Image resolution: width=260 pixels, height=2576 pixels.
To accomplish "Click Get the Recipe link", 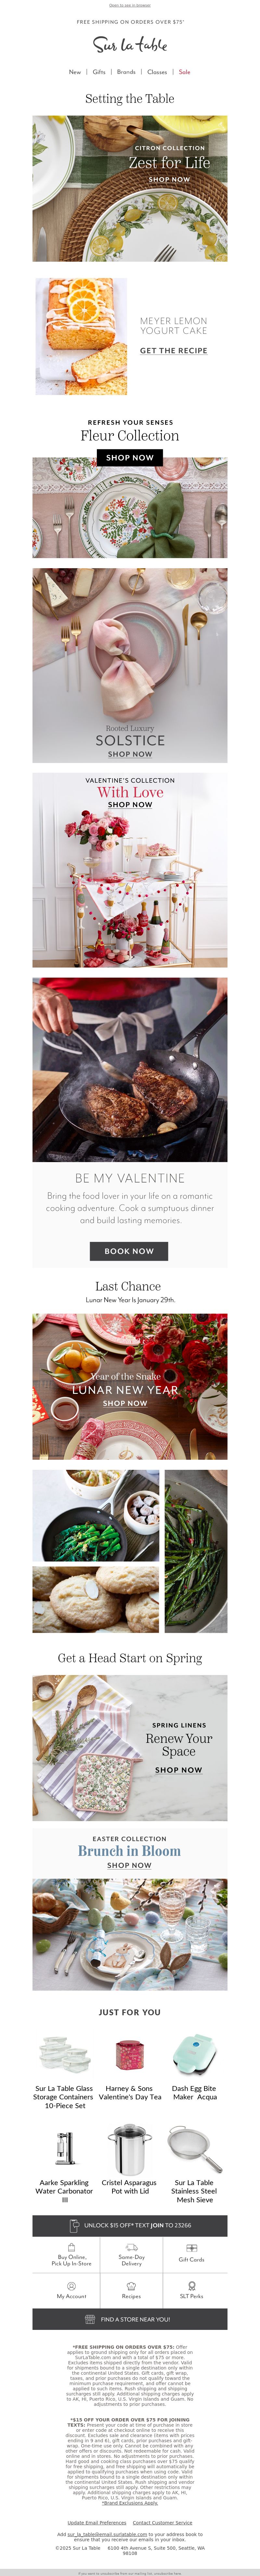I will tap(173, 351).
